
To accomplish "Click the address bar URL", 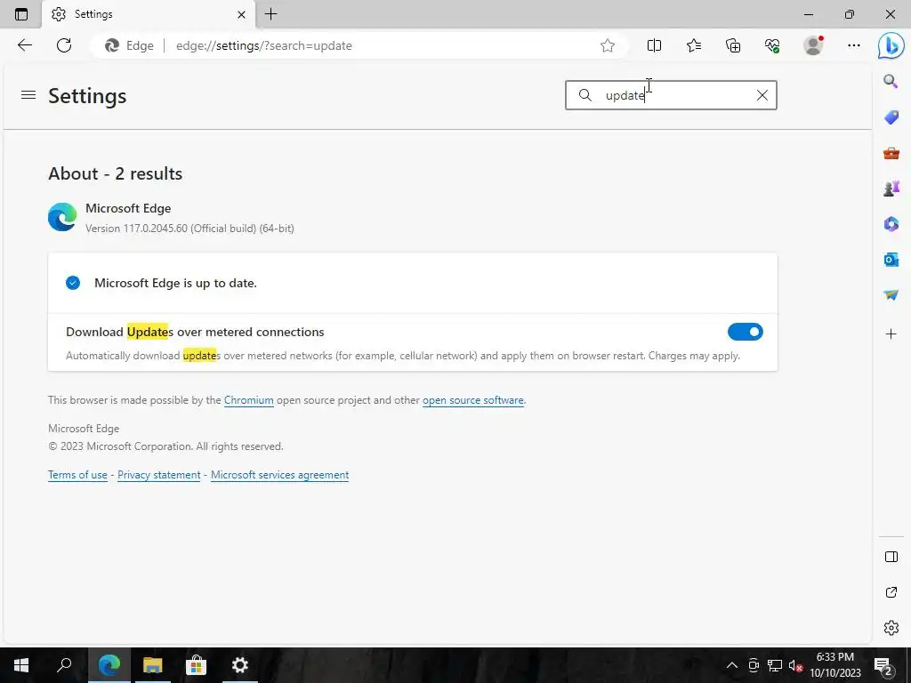I will (x=263, y=45).
